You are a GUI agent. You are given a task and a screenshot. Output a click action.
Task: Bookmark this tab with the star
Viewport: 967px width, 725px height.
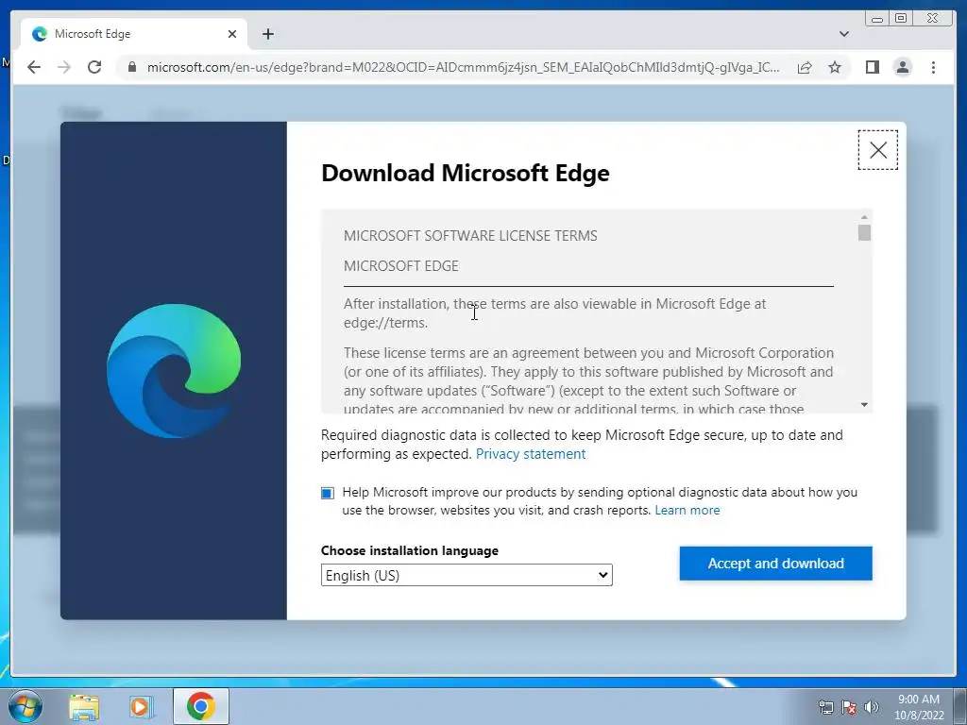pos(835,67)
